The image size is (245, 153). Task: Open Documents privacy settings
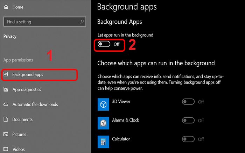click(22, 119)
